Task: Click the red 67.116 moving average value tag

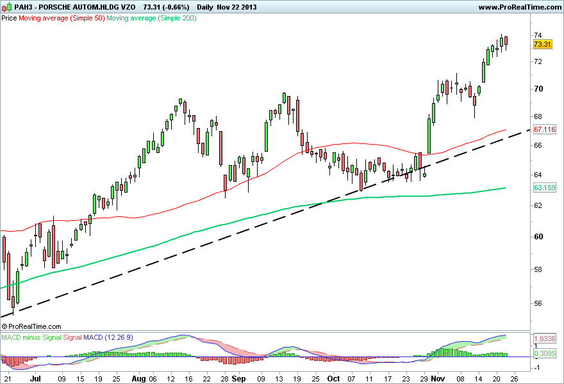Action: point(545,129)
